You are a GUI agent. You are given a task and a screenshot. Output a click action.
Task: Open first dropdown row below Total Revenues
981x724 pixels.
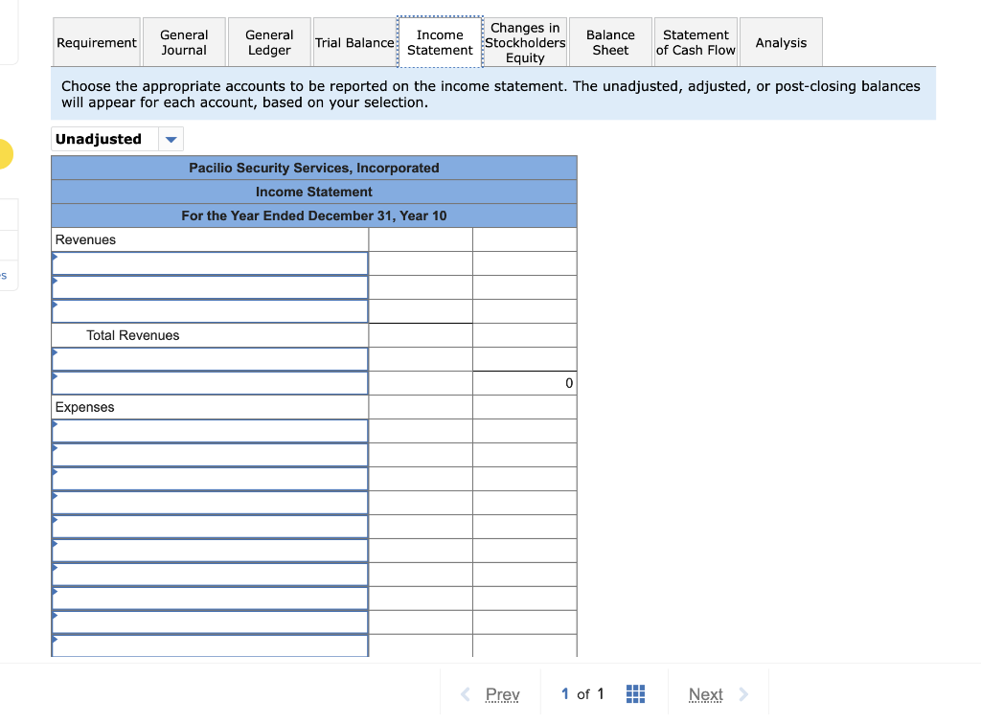coord(210,359)
